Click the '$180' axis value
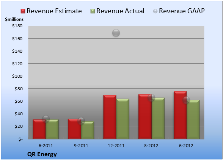This screenshot has width=223, height=160. [17, 26]
